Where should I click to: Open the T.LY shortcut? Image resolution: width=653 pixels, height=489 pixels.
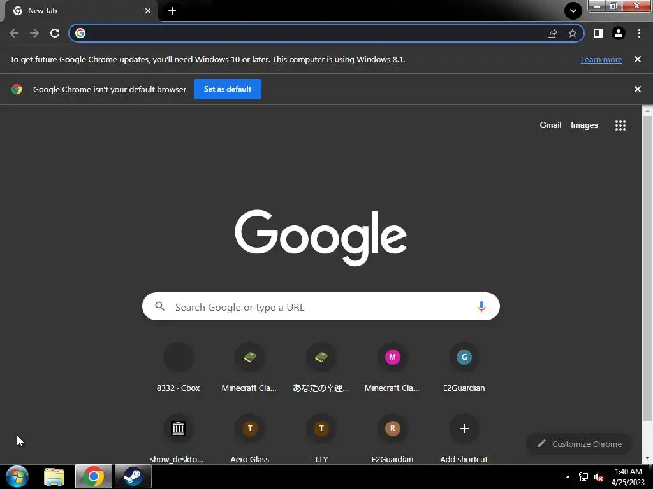[x=321, y=439]
